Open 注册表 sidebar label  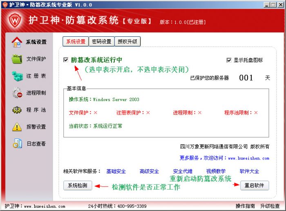[36, 76]
